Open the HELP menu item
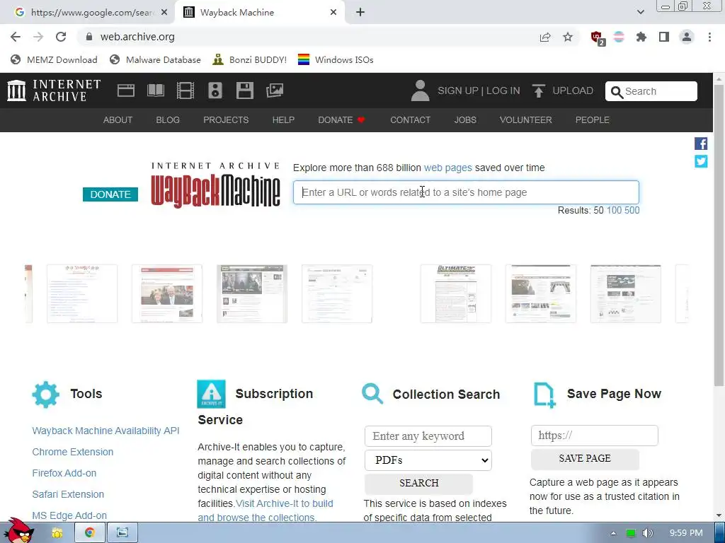This screenshot has width=725, height=543. [x=283, y=120]
